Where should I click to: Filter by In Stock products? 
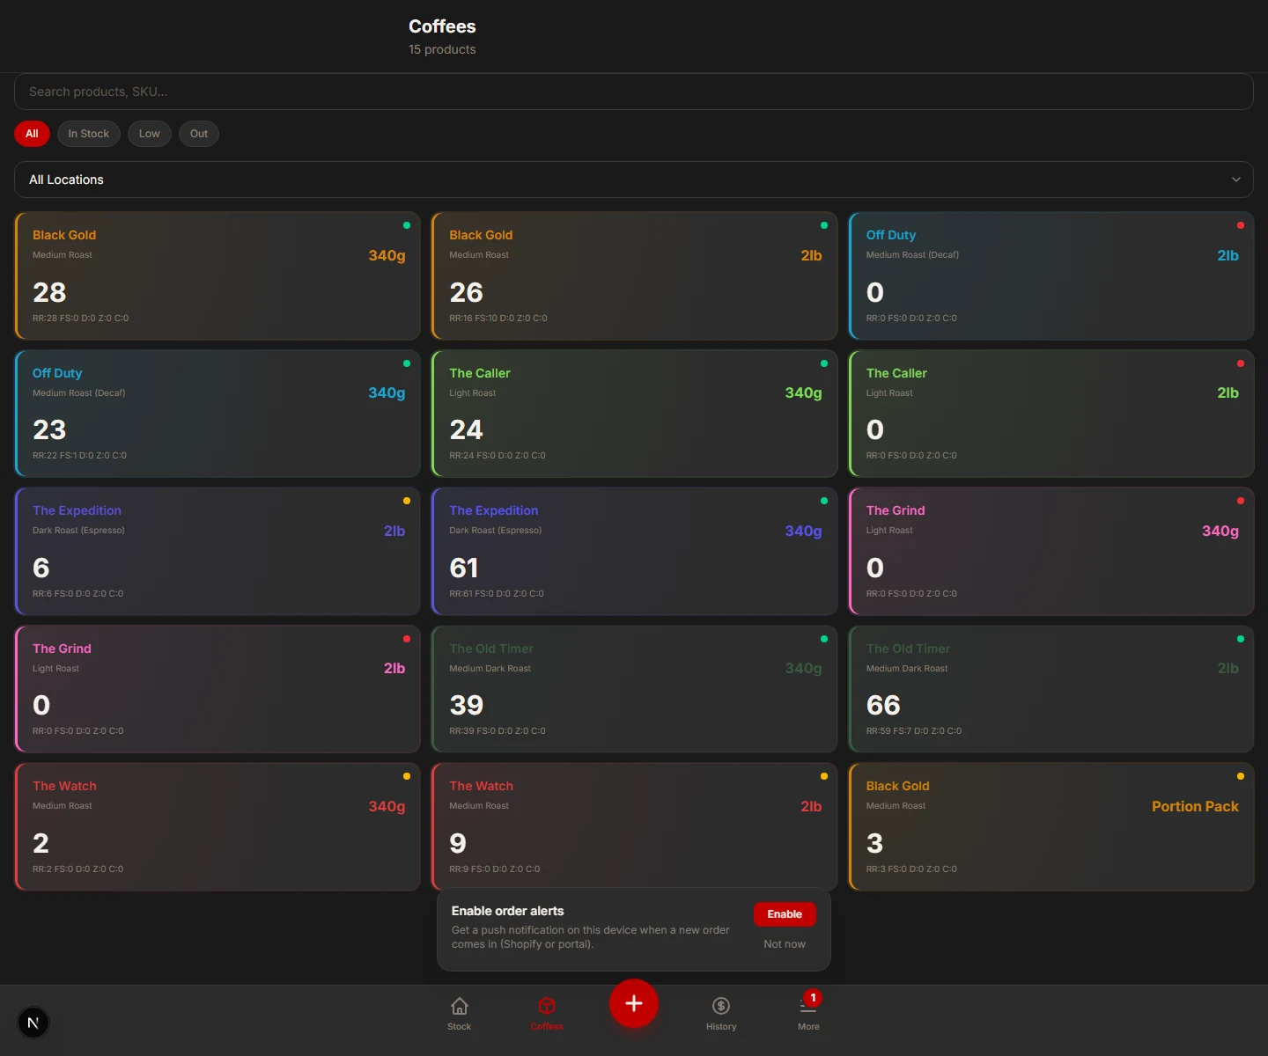pyautogui.click(x=89, y=134)
